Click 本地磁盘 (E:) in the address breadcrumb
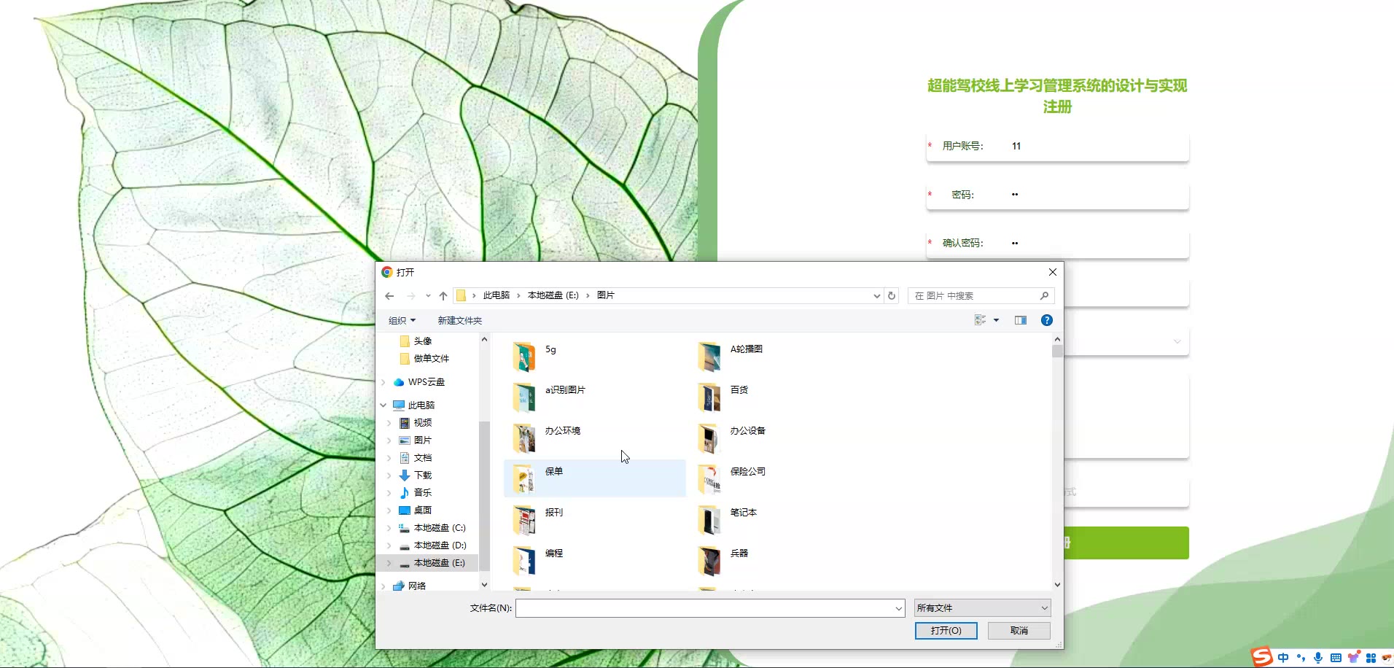This screenshot has width=1394, height=668. [553, 295]
